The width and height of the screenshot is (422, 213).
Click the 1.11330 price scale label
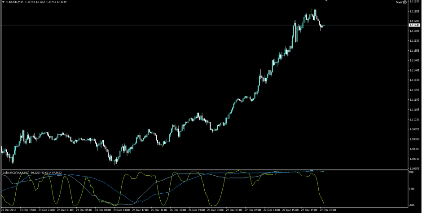(x=415, y=80)
